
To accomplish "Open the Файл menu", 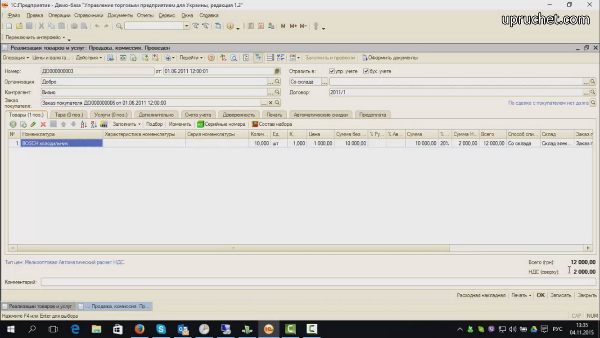I will [x=14, y=15].
